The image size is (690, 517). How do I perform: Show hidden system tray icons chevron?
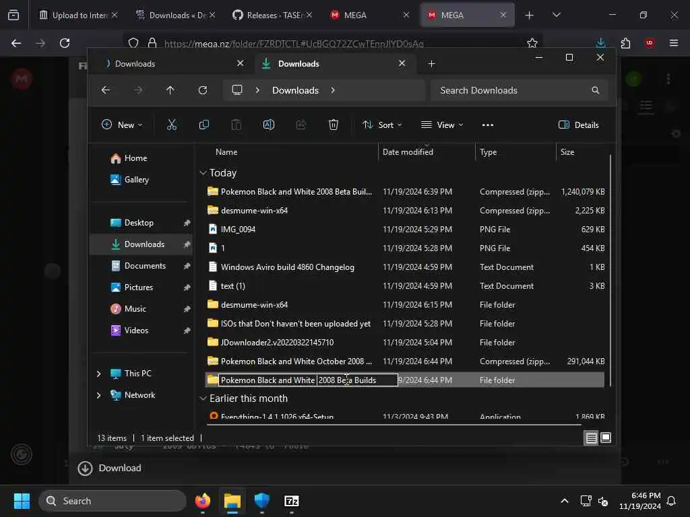[x=564, y=501]
